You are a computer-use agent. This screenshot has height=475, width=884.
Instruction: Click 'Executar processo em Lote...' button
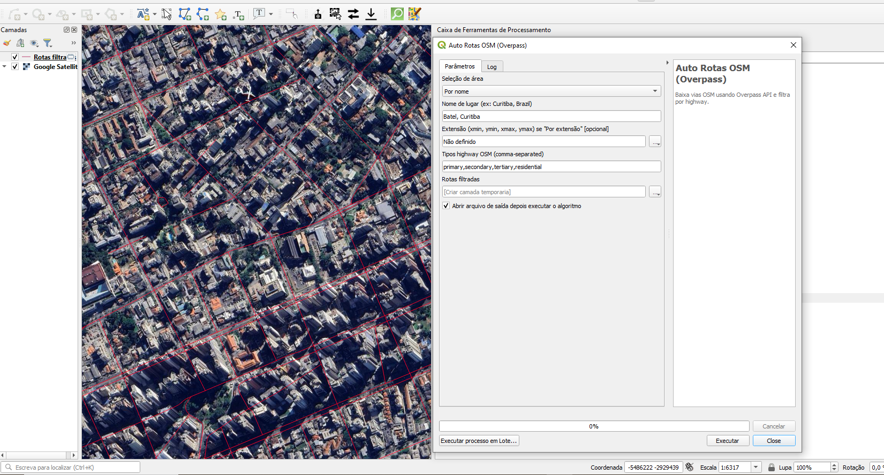(479, 441)
